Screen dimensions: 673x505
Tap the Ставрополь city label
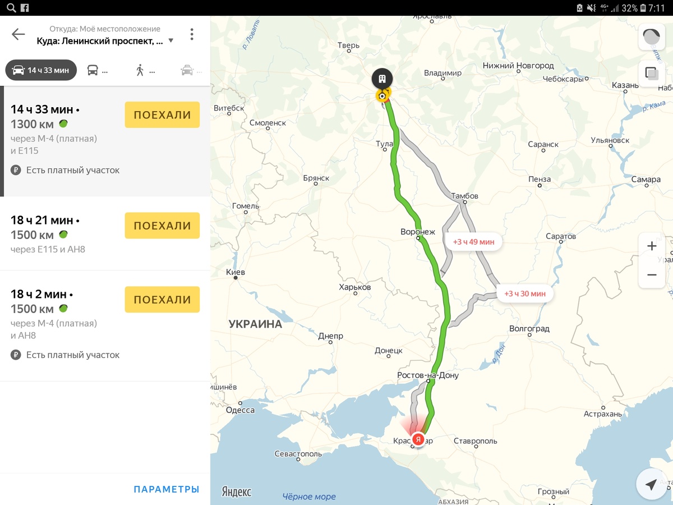476,441
